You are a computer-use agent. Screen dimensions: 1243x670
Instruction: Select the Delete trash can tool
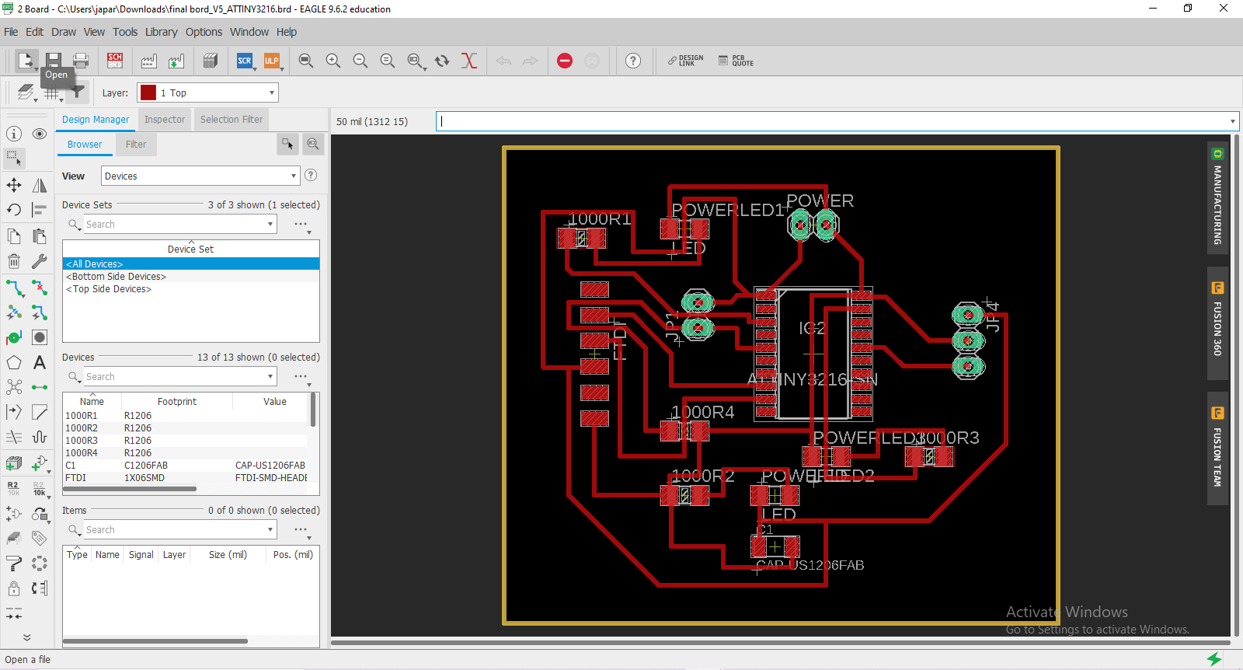pyautogui.click(x=14, y=261)
